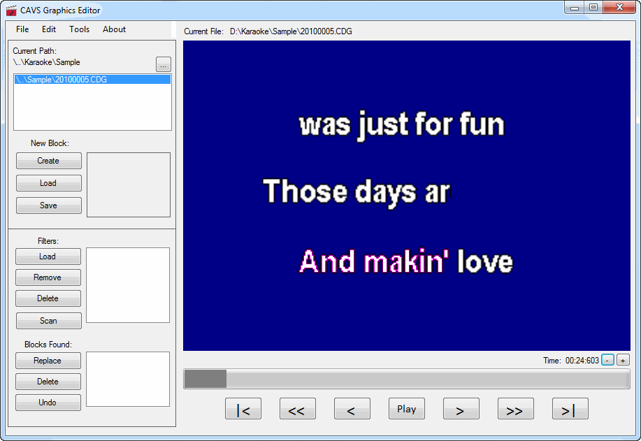The width and height of the screenshot is (641, 441).
Task: Click inside the Blocks Found list box
Action: pos(128,379)
